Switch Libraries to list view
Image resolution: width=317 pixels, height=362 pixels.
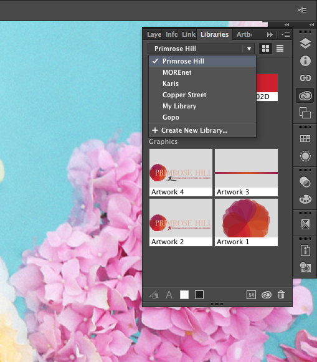pyautogui.click(x=280, y=49)
